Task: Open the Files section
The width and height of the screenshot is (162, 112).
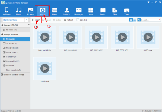Action: (115, 11)
